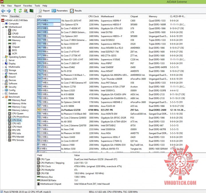Sort by the CPU Clock column header

[x=94, y=16]
